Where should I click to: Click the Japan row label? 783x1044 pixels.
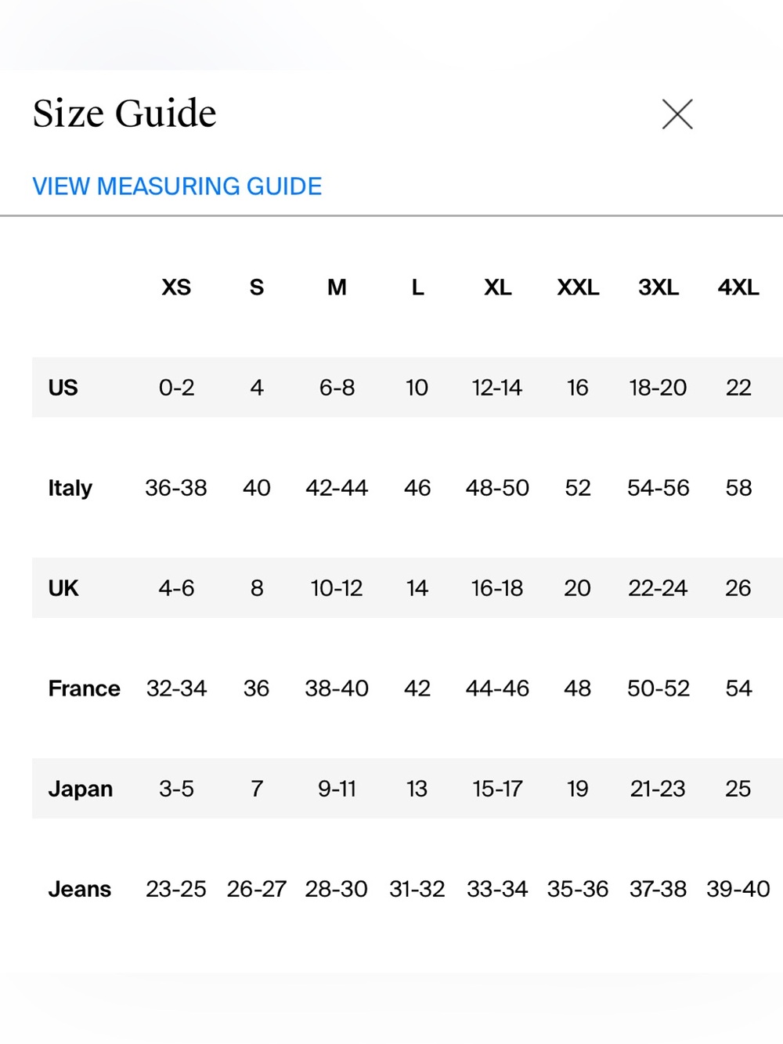[81, 789]
